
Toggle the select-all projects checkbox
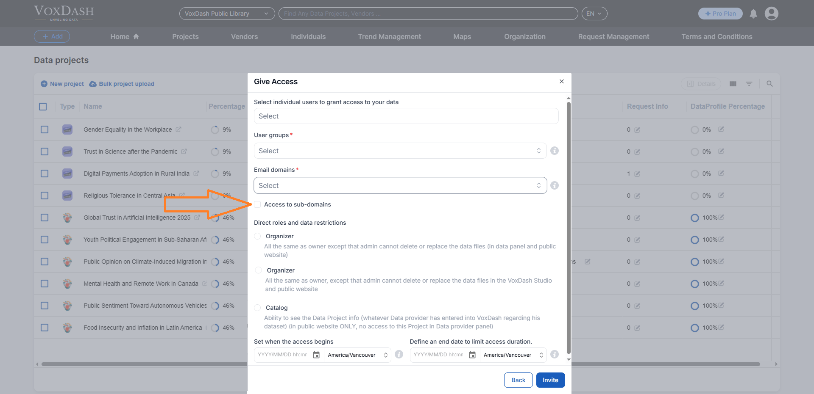43,107
